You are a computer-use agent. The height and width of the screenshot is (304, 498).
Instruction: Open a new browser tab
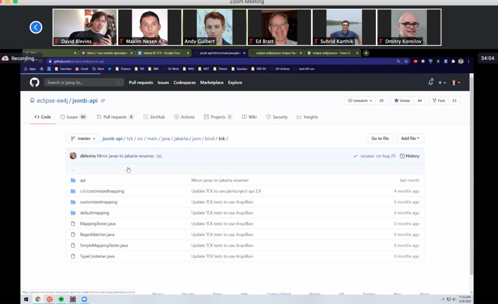click(366, 53)
